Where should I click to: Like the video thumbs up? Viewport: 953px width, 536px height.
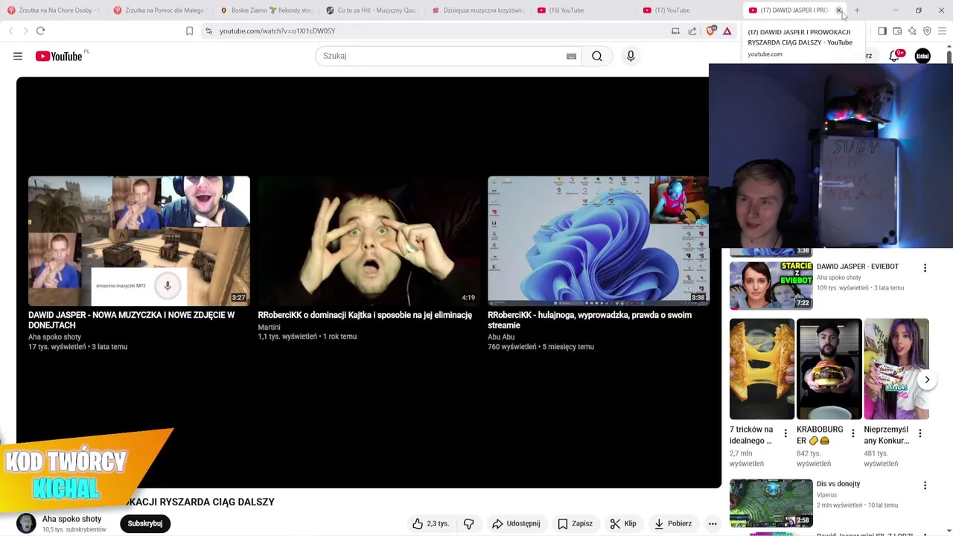pyautogui.click(x=432, y=523)
